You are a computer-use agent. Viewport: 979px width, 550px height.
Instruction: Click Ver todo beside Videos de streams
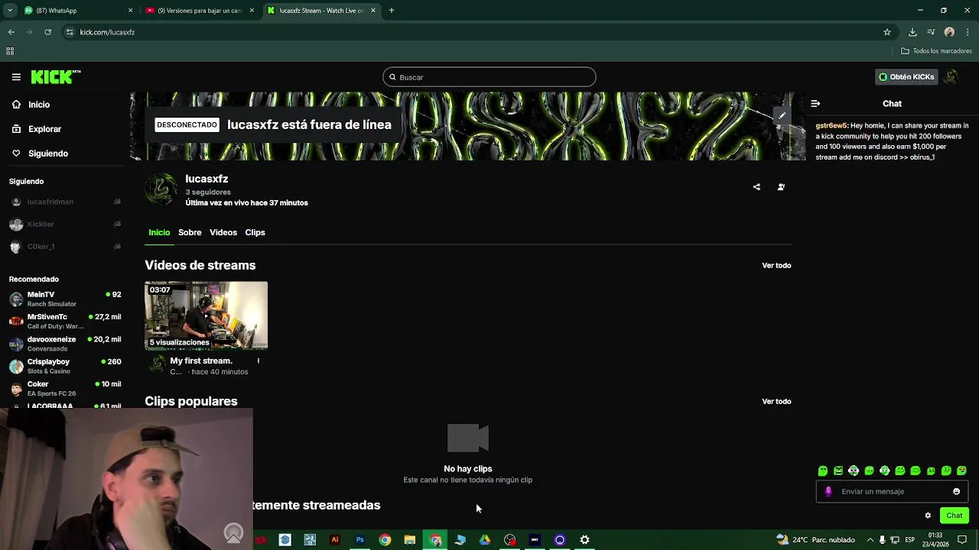pos(776,266)
